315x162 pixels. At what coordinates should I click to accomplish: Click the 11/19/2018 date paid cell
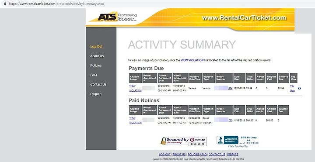[239, 120]
